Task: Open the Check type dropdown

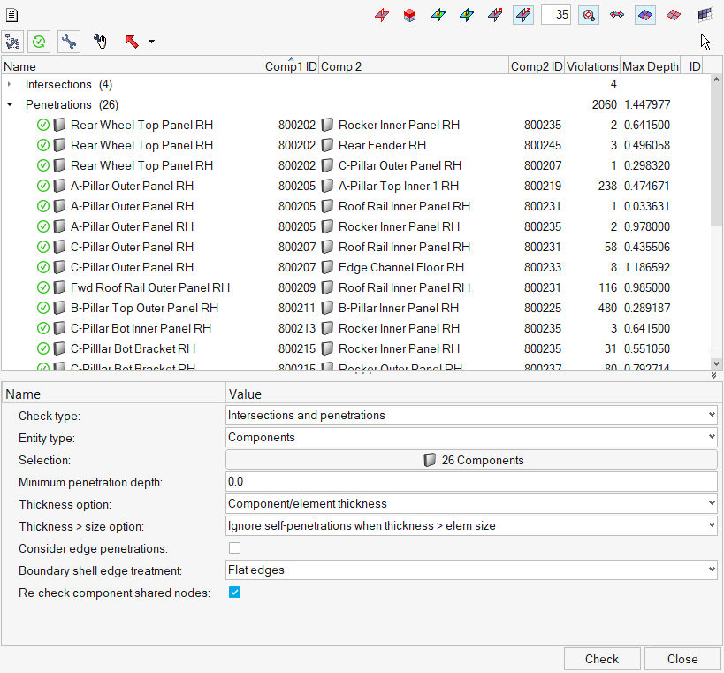Action: (x=471, y=415)
